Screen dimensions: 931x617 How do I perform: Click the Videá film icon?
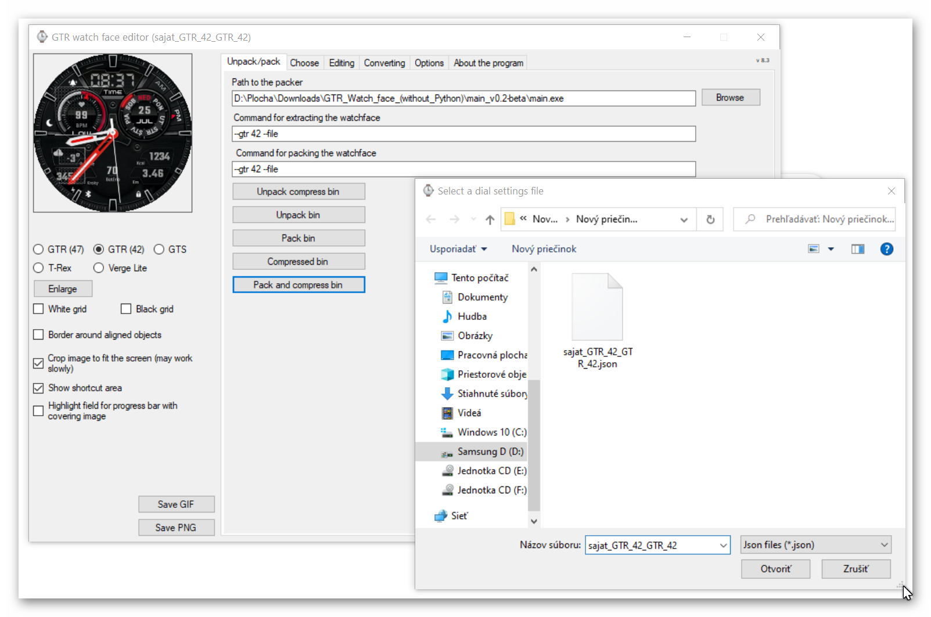tap(447, 413)
